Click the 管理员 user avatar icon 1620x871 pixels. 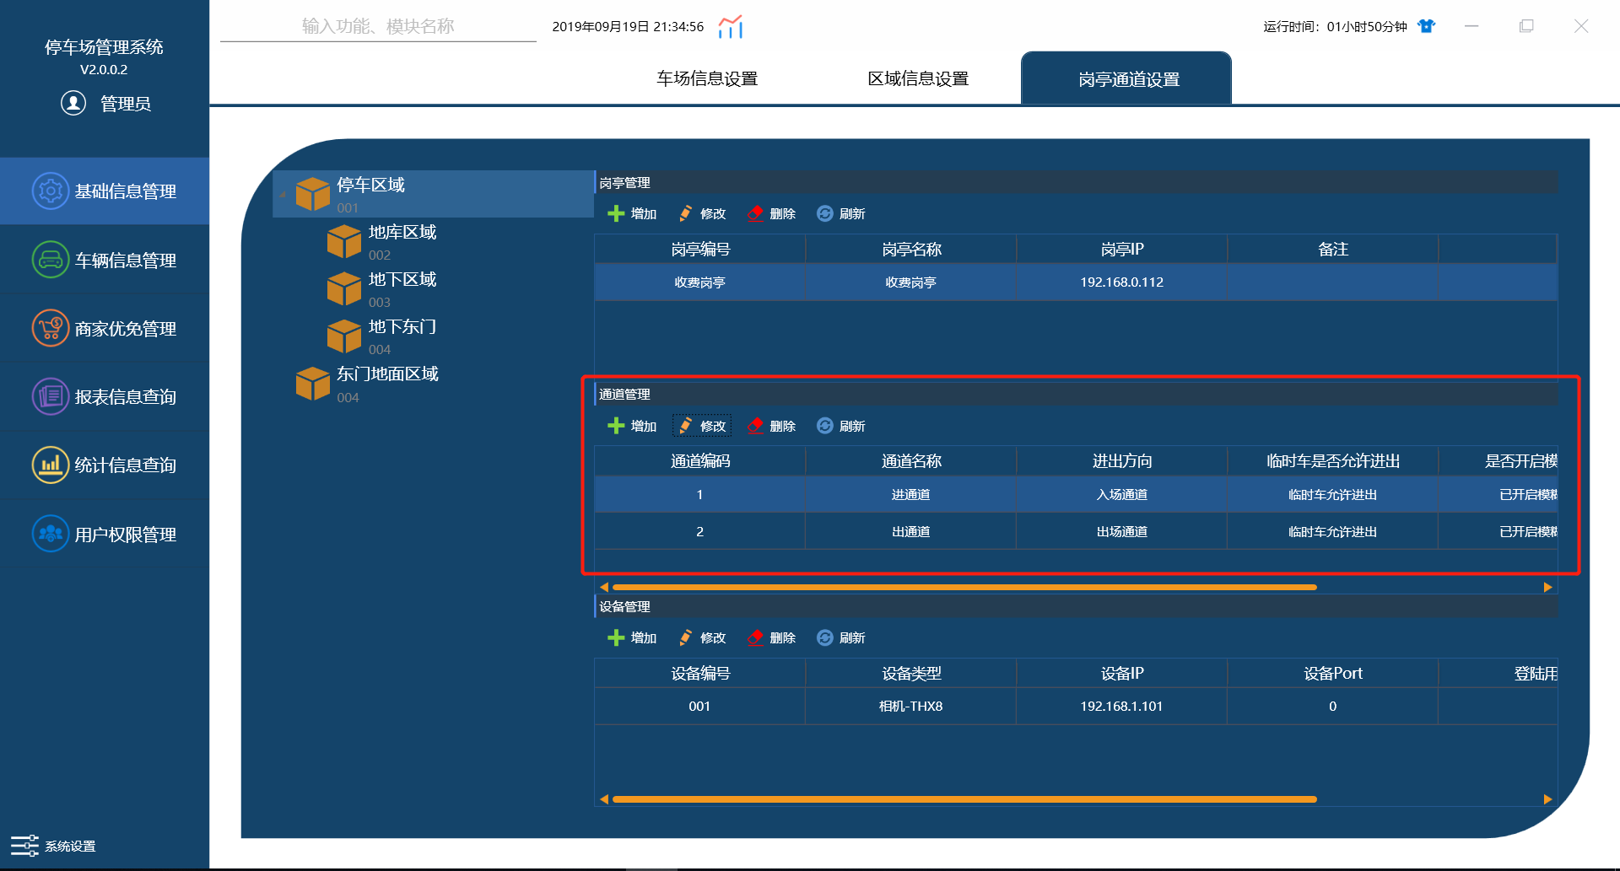[73, 103]
